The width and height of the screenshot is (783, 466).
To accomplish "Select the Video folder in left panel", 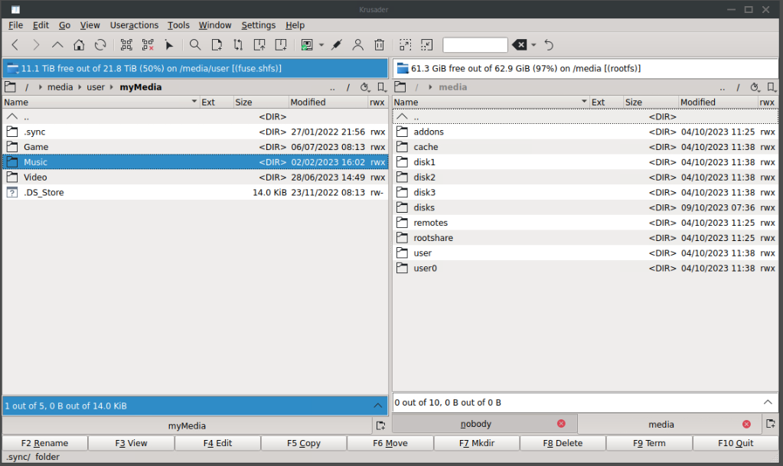I will click(35, 178).
